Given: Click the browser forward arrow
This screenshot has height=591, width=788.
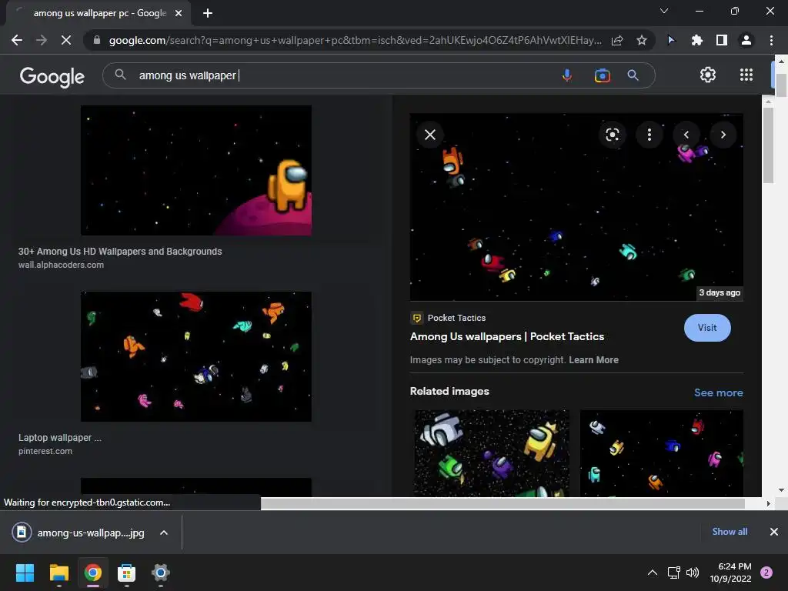Looking at the screenshot, I should 42,40.
